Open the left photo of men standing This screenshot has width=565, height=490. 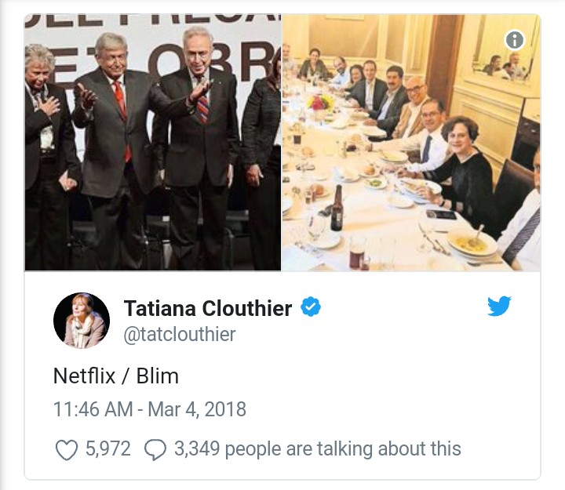[153, 142]
